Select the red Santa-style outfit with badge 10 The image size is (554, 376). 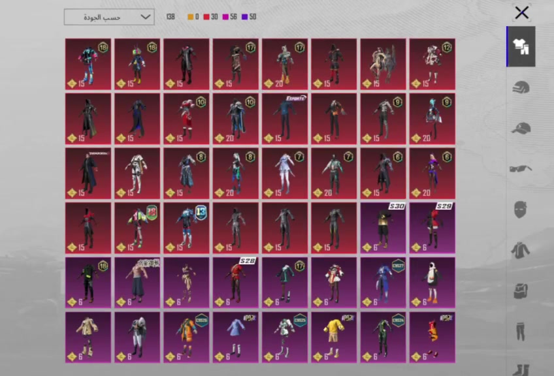(x=187, y=119)
